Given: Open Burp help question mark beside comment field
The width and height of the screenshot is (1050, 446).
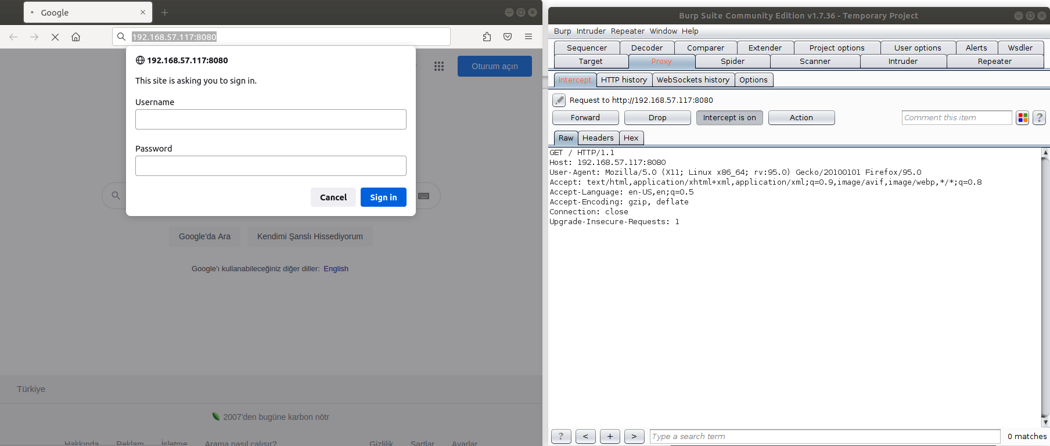Looking at the screenshot, I should (x=1040, y=118).
